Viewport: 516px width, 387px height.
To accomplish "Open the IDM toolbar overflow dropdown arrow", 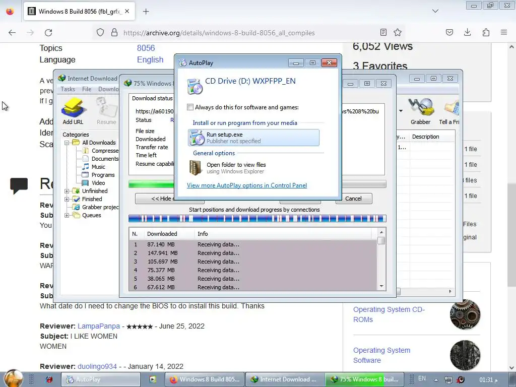I will click(401, 111).
